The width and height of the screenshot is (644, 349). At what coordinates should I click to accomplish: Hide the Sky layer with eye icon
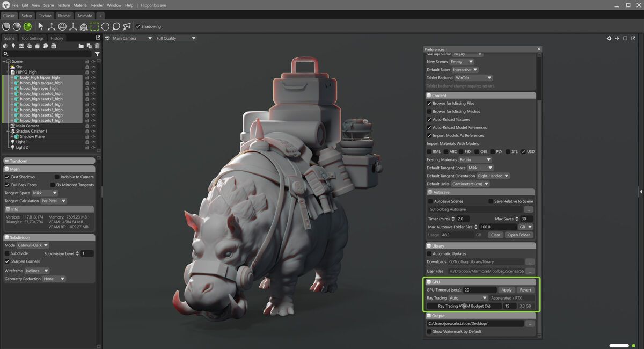(x=93, y=67)
